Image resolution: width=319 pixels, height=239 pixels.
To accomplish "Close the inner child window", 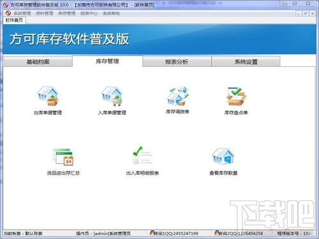I will coord(313,13).
